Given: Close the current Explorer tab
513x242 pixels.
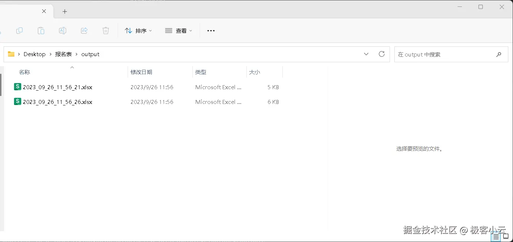Looking at the screenshot, I should pyautogui.click(x=44, y=11).
